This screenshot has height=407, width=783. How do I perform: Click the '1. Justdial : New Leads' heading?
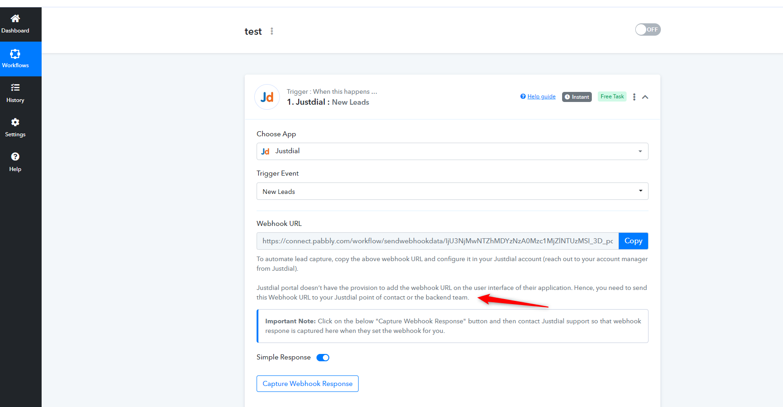click(328, 102)
